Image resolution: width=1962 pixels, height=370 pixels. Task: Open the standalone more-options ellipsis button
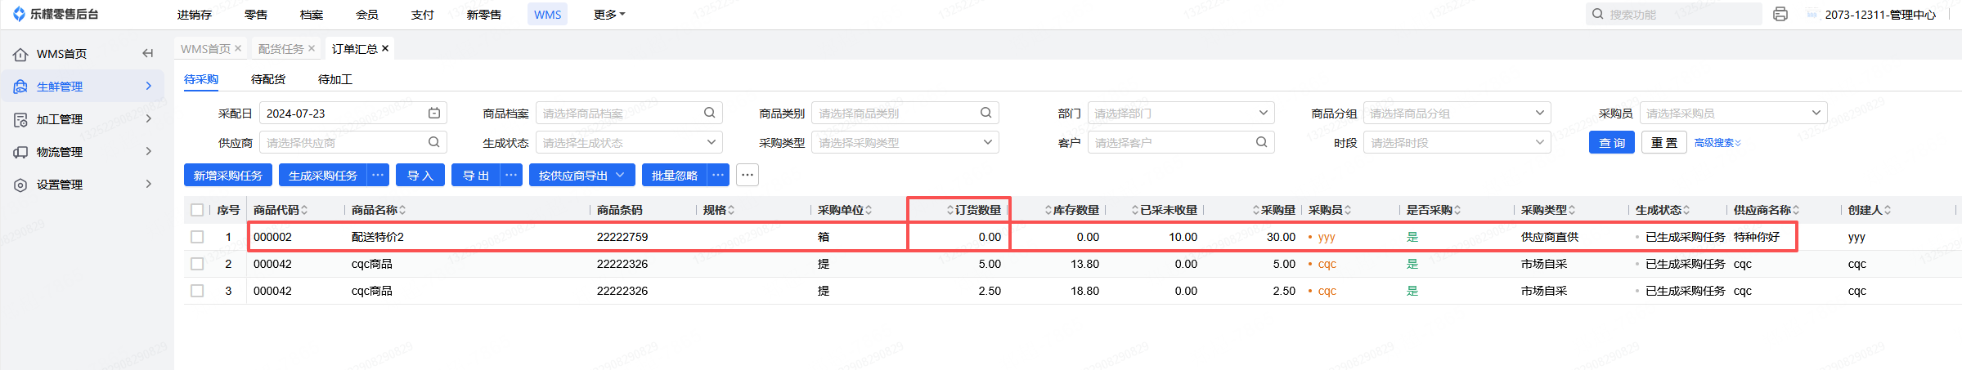[748, 176]
